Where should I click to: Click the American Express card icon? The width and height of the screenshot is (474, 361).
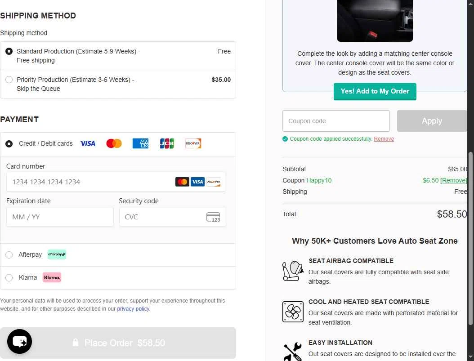[141, 143]
